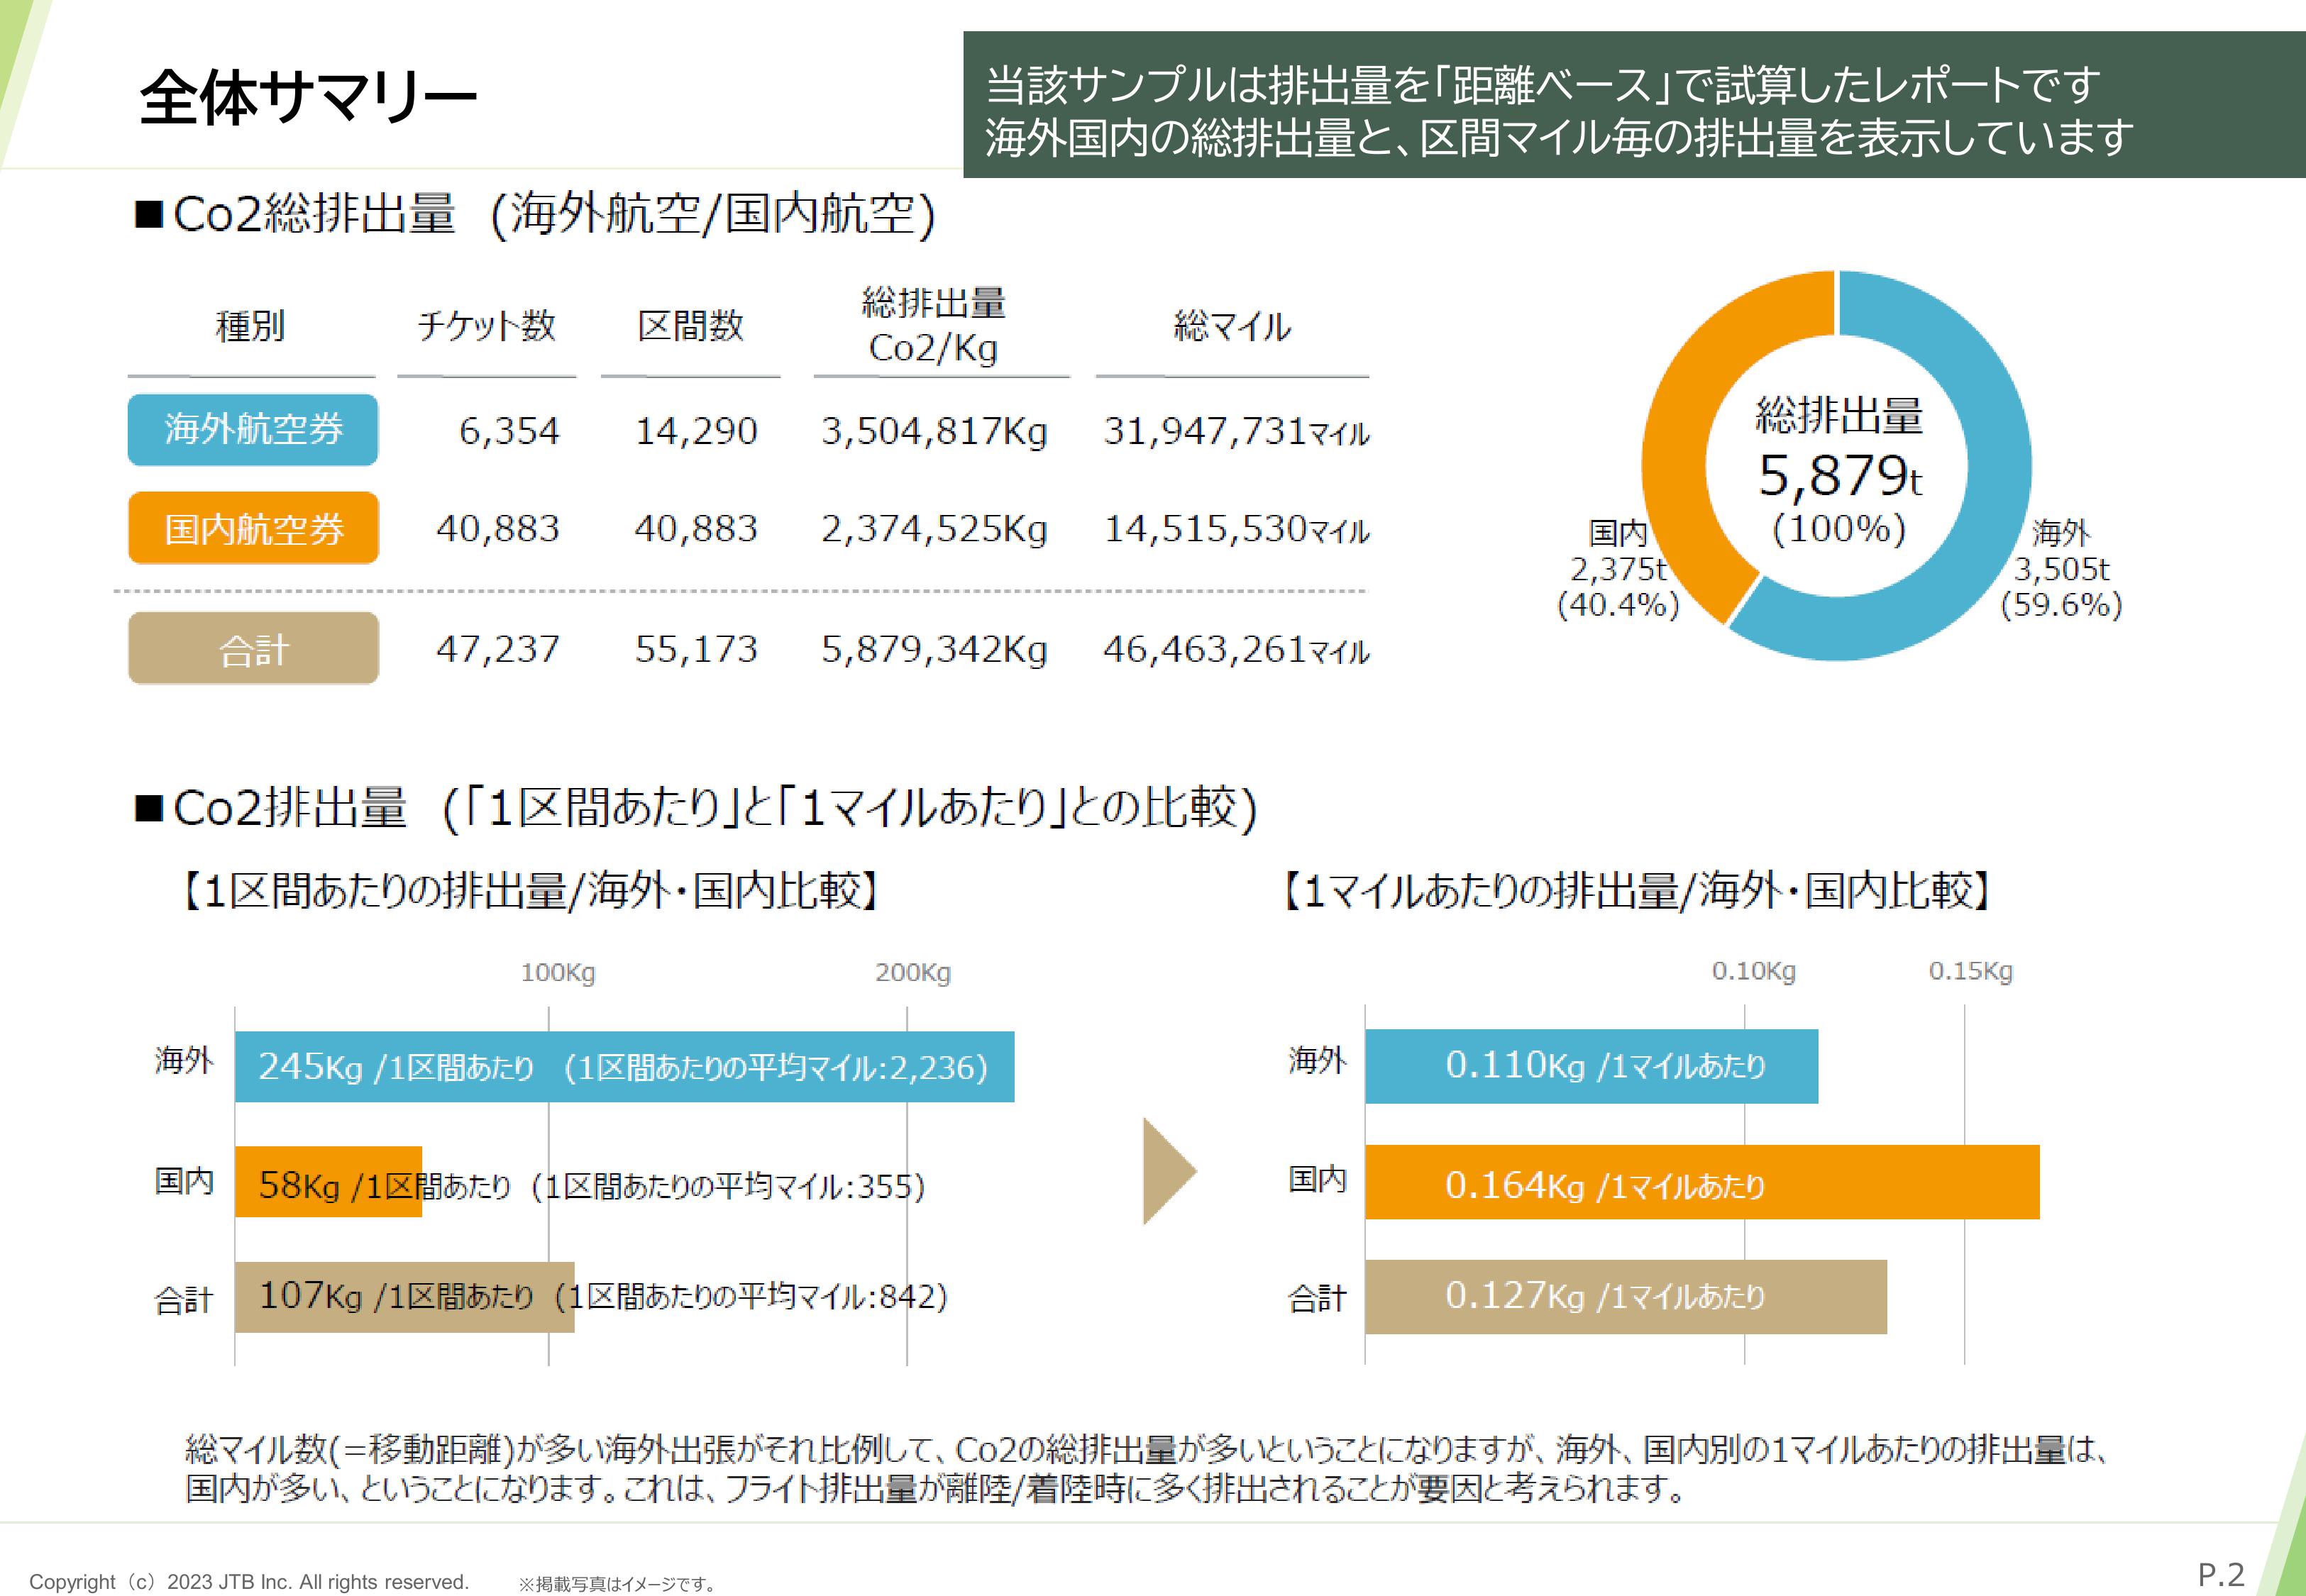Click the 海外航空券 blue label button

pos(253,430)
